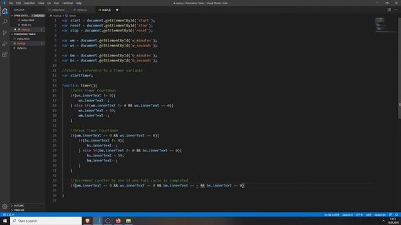Collapse the Open Editors section

pos(22,16)
